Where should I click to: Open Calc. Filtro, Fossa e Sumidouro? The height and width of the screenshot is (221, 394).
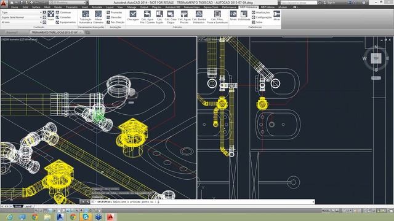click(217, 17)
